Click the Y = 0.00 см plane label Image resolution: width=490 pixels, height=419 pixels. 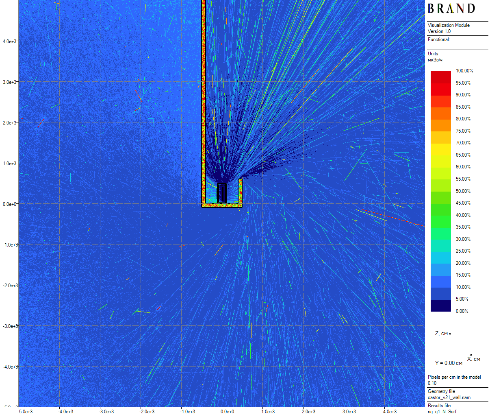(449, 363)
